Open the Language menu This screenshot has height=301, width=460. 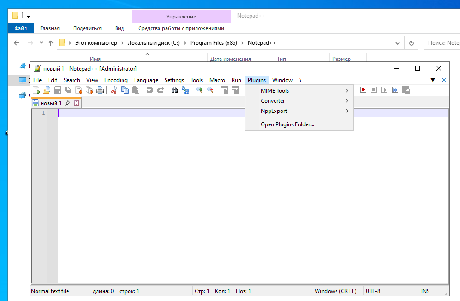[146, 80]
